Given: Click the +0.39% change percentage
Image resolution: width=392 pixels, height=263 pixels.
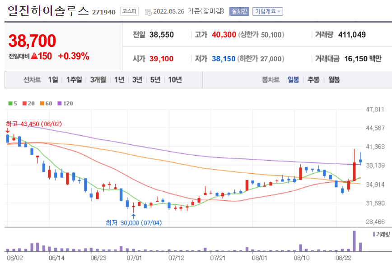Looking at the screenshot, I should coord(74,56).
